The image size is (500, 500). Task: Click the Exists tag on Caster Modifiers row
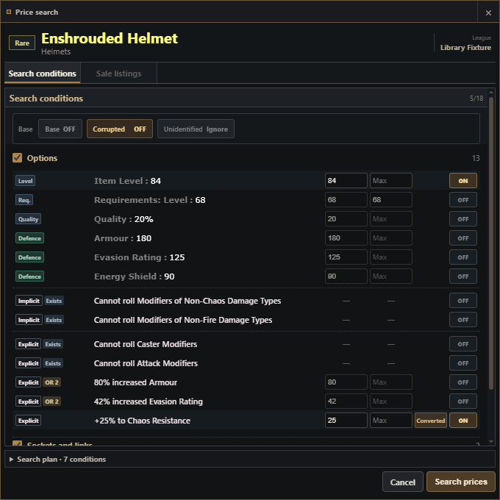click(53, 344)
